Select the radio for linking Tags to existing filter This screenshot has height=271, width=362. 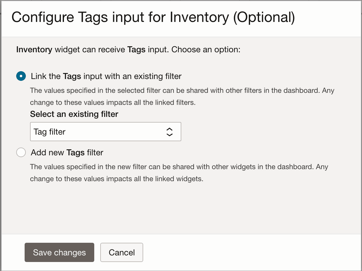point(21,76)
